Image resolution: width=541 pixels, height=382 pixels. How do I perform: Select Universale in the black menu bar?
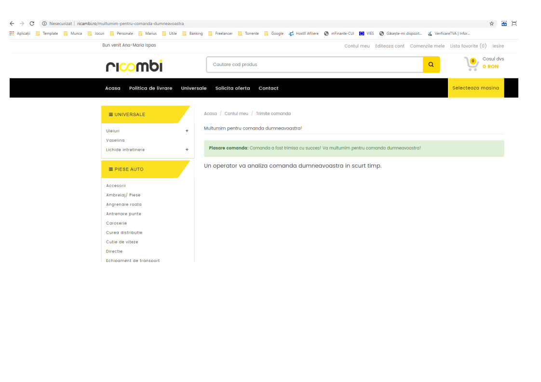[x=194, y=88]
